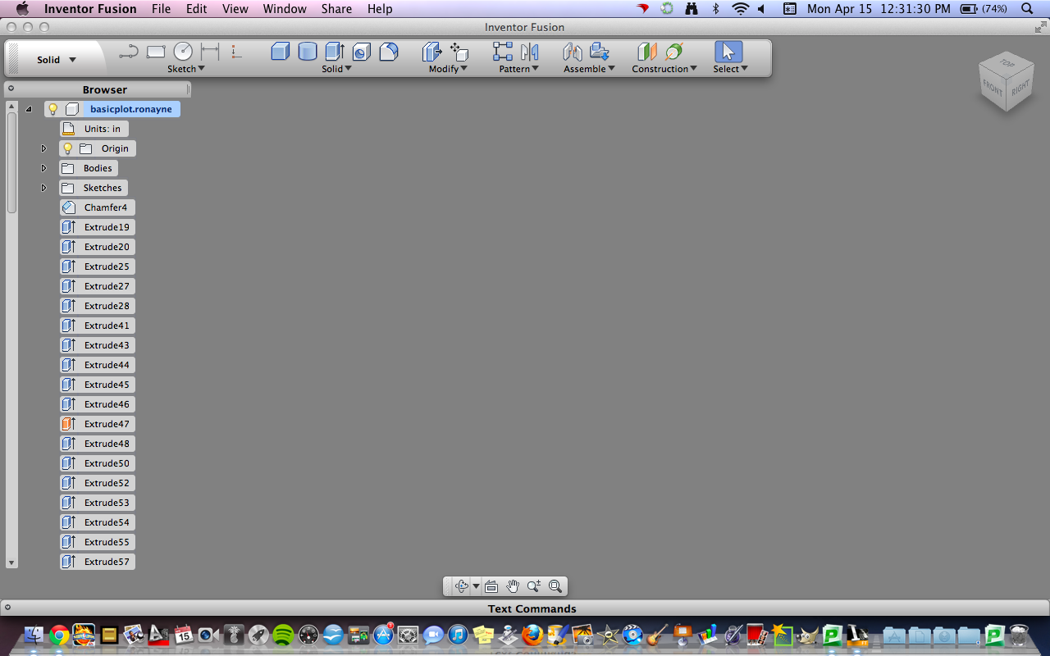The width and height of the screenshot is (1050, 656).
Task: Open the Window menu
Action: point(285,9)
